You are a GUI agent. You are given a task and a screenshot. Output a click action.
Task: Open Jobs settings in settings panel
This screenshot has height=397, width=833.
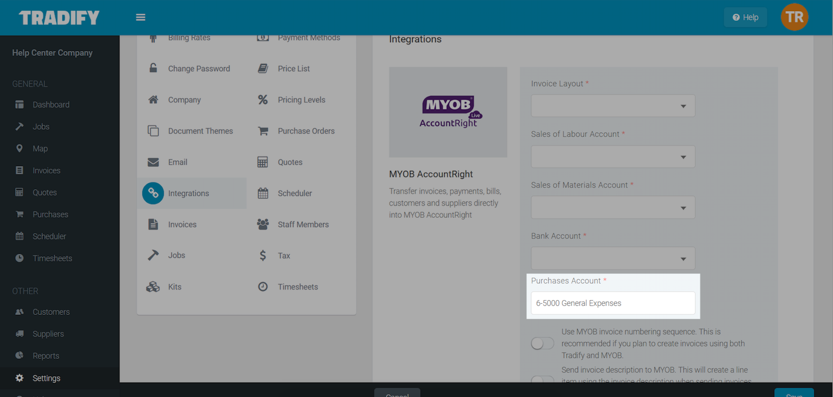tap(177, 255)
